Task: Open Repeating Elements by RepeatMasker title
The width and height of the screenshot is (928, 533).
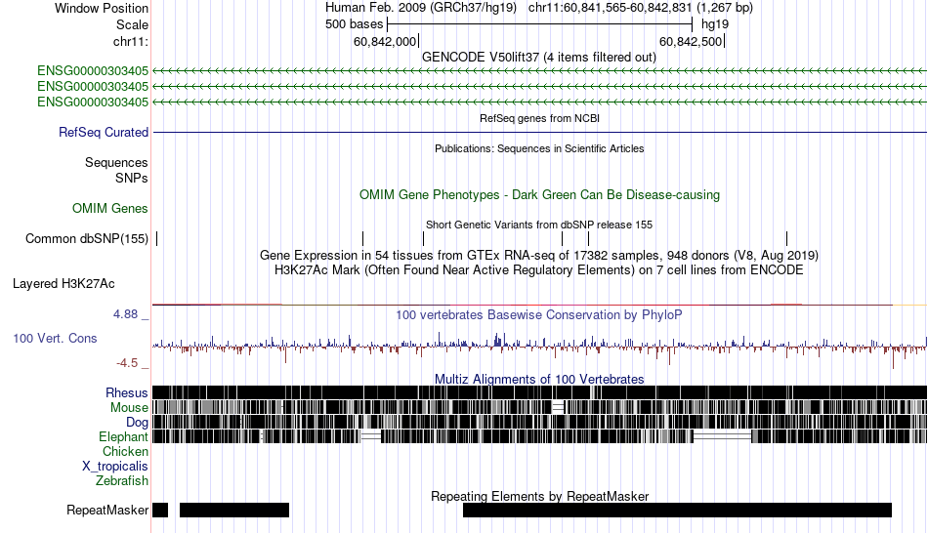Action: (539, 496)
